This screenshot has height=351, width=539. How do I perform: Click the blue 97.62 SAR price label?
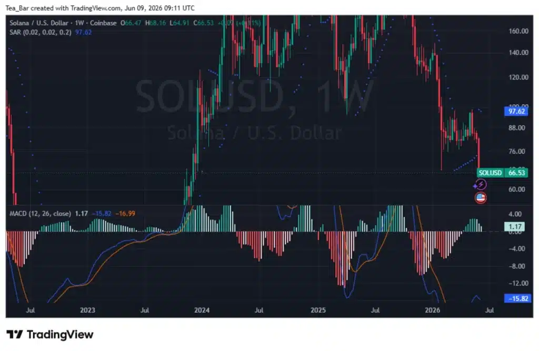[x=516, y=112]
